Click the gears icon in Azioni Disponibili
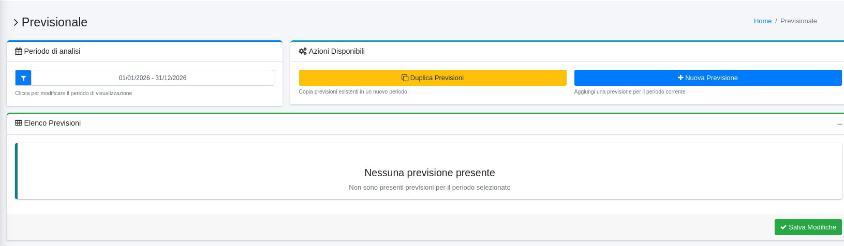 pyautogui.click(x=303, y=51)
